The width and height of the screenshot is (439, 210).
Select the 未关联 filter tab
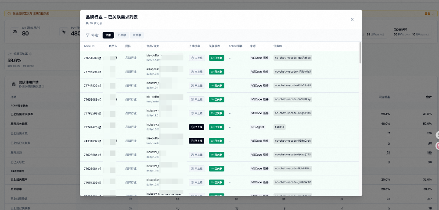(137, 35)
